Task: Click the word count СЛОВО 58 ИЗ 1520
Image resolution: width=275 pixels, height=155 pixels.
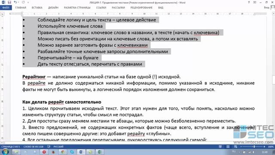Action: pyautogui.click(x=34, y=146)
